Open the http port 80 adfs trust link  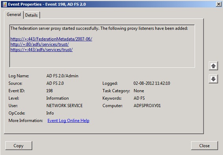[40, 44]
